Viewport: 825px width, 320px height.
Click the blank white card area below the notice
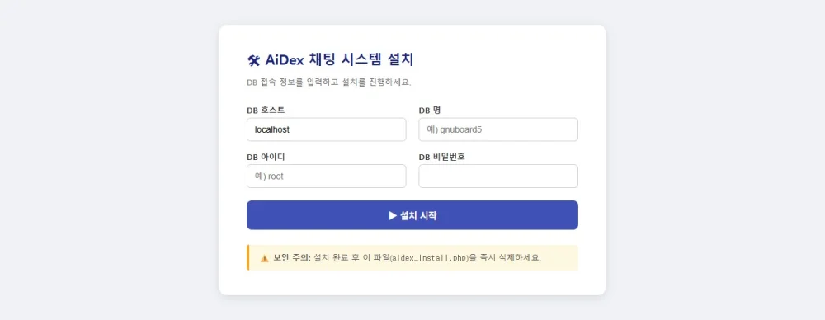point(412,283)
